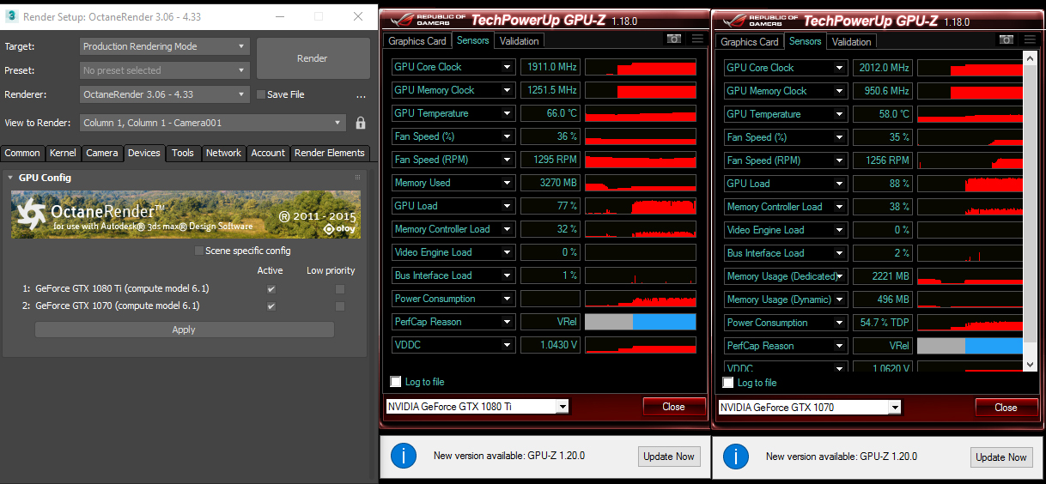This screenshot has width=1046, height=484.
Task: Click Close in the GTX 1080 Ti window
Action: tap(673, 407)
